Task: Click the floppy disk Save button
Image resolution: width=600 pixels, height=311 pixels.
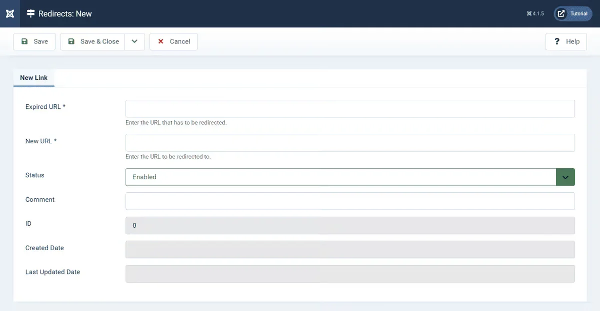Action: [x=34, y=41]
